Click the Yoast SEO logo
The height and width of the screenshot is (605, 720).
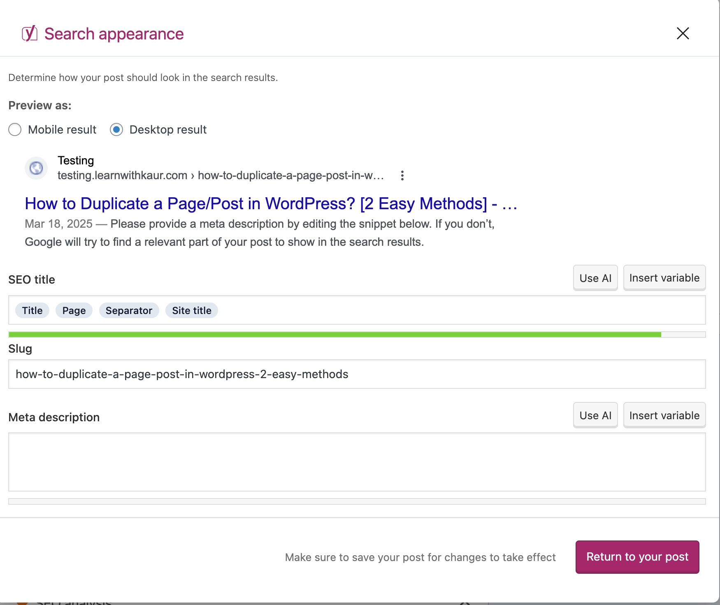pos(29,33)
